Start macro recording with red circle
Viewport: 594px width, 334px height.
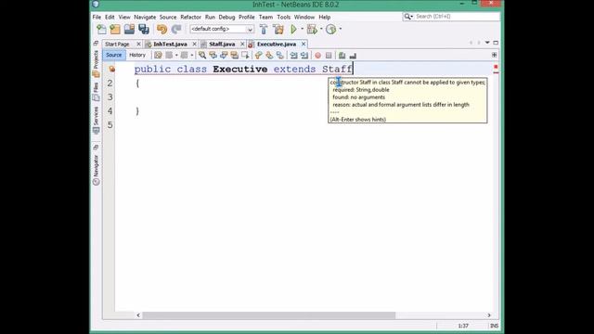317,56
